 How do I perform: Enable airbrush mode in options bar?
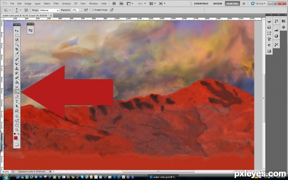pos(86,10)
